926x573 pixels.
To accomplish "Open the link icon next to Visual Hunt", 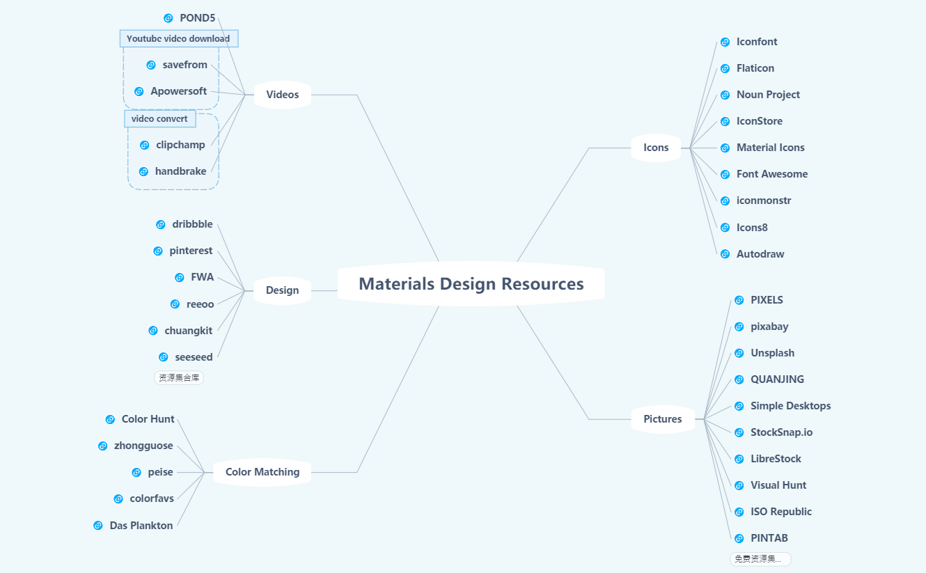I will point(739,485).
